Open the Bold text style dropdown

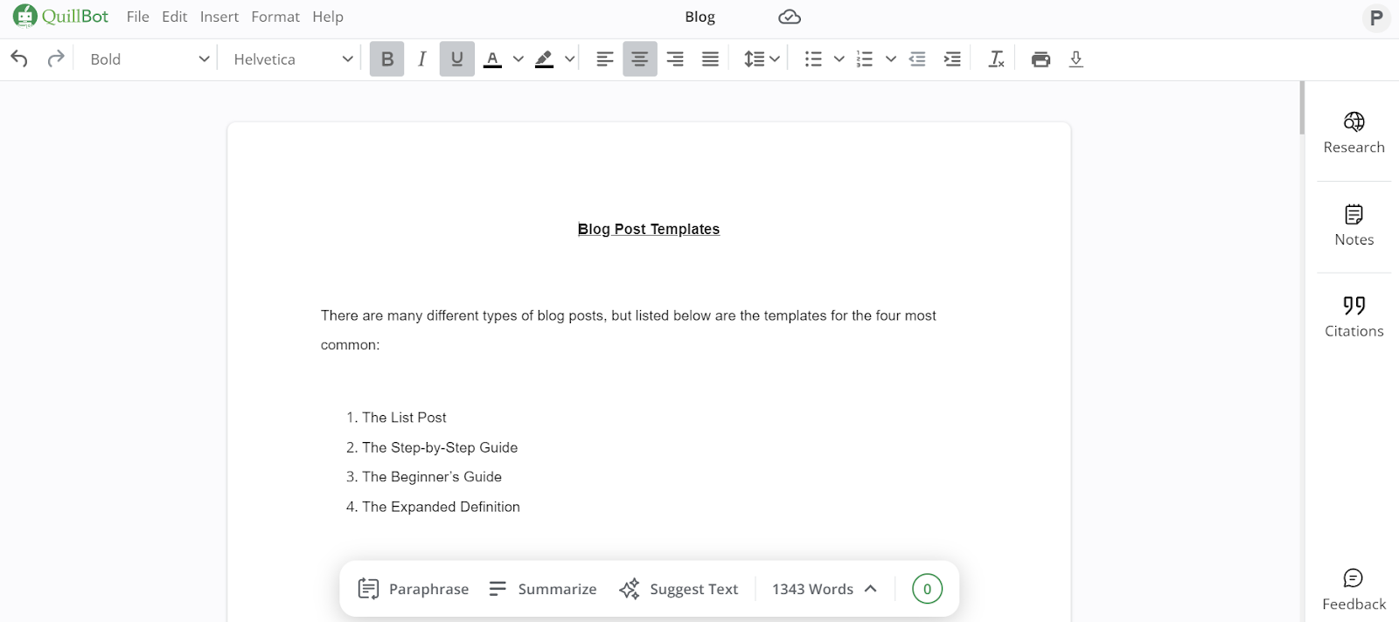(150, 59)
